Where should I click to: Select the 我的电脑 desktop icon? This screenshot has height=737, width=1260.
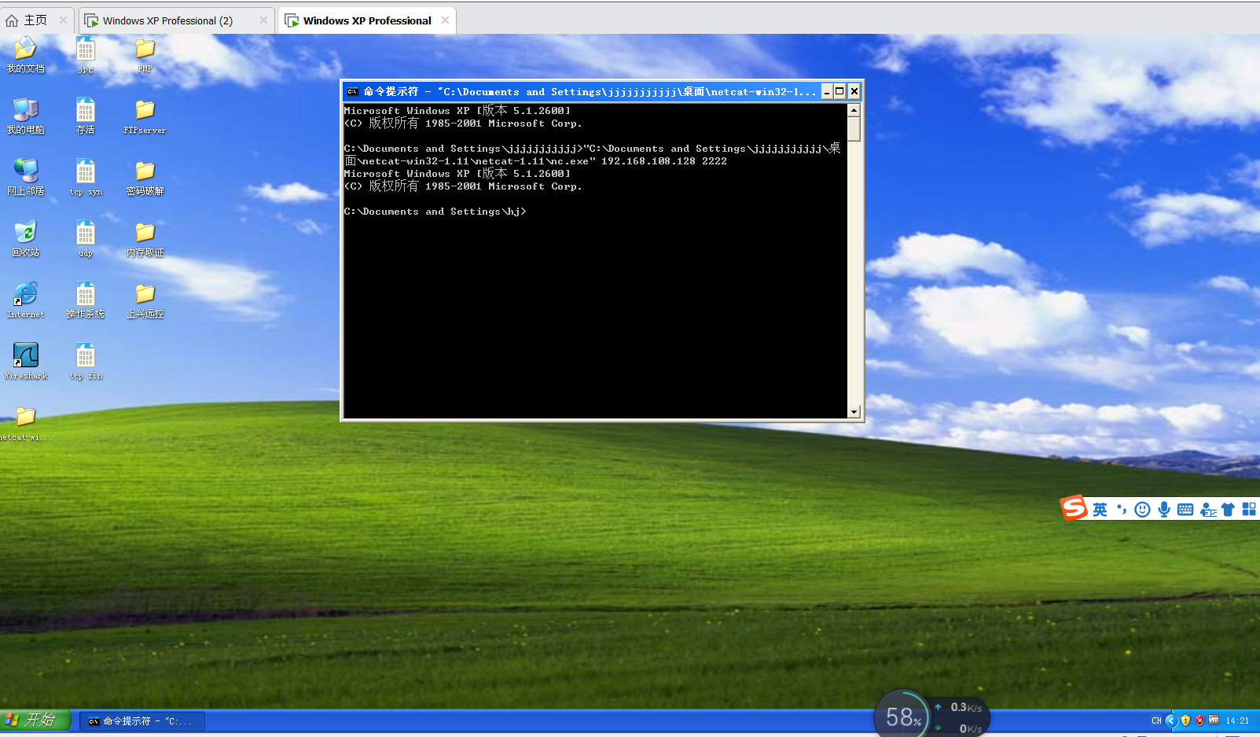(25, 116)
